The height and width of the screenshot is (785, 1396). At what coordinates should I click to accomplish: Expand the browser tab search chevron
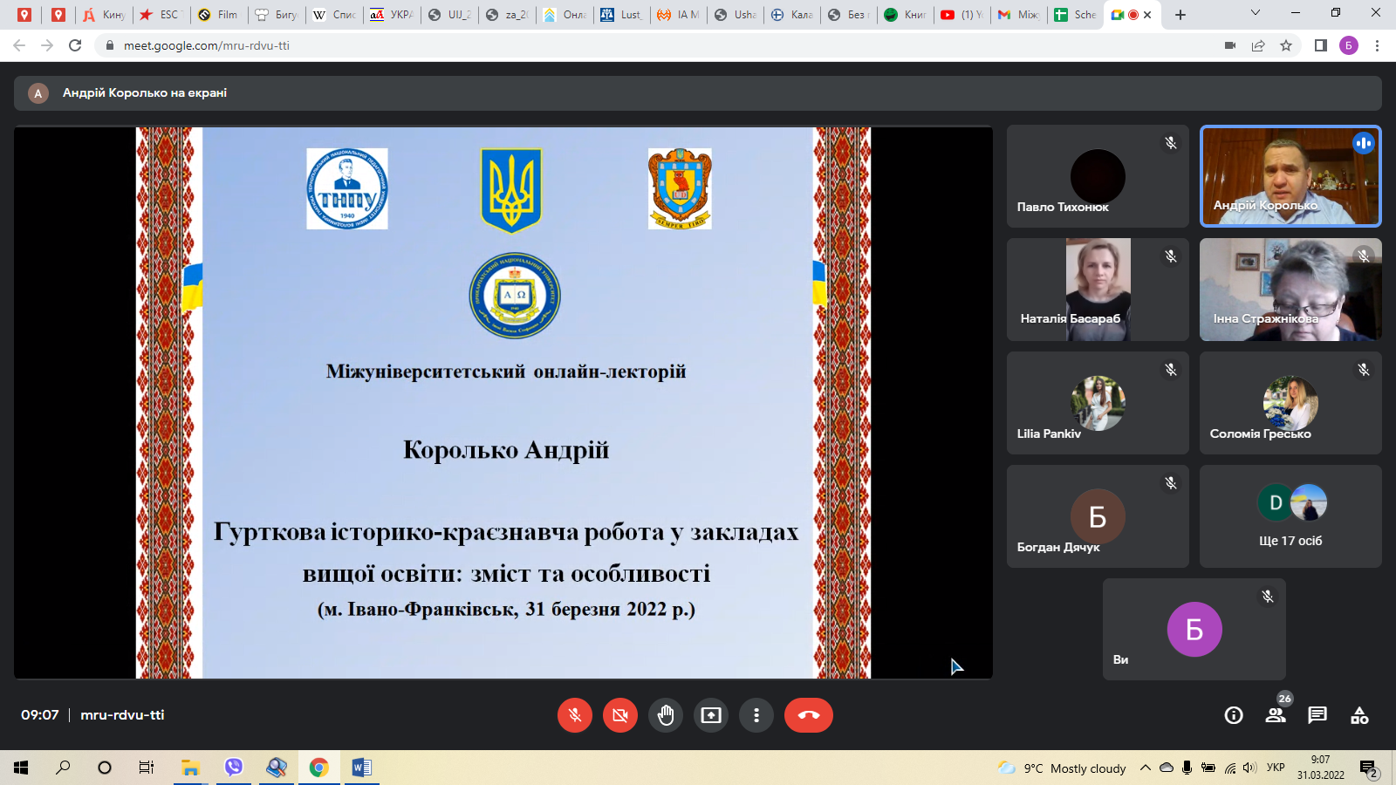tap(1255, 14)
